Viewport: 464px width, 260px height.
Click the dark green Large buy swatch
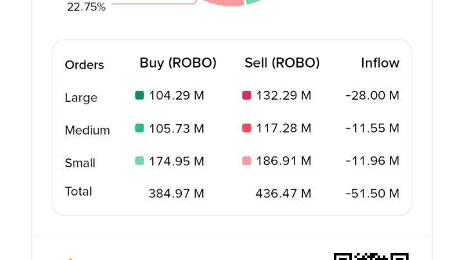click(x=139, y=95)
